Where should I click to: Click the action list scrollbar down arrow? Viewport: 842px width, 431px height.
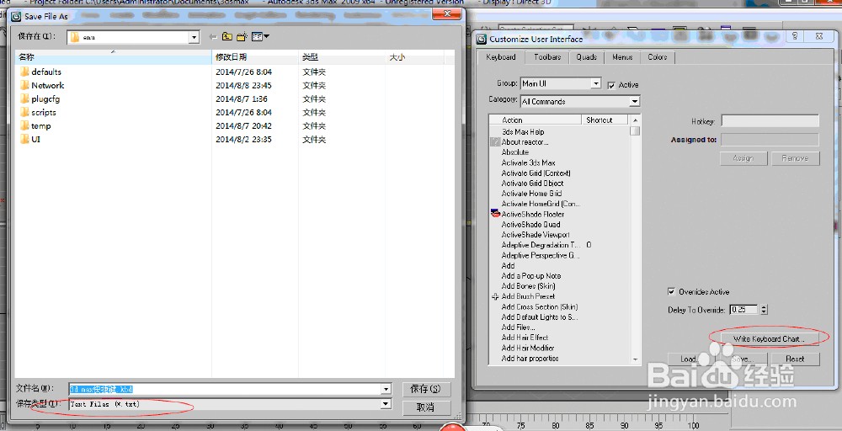(x=635, y=359)
